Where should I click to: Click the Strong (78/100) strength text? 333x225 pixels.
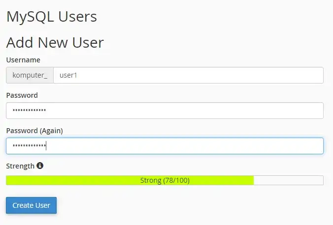coord(165,180)
